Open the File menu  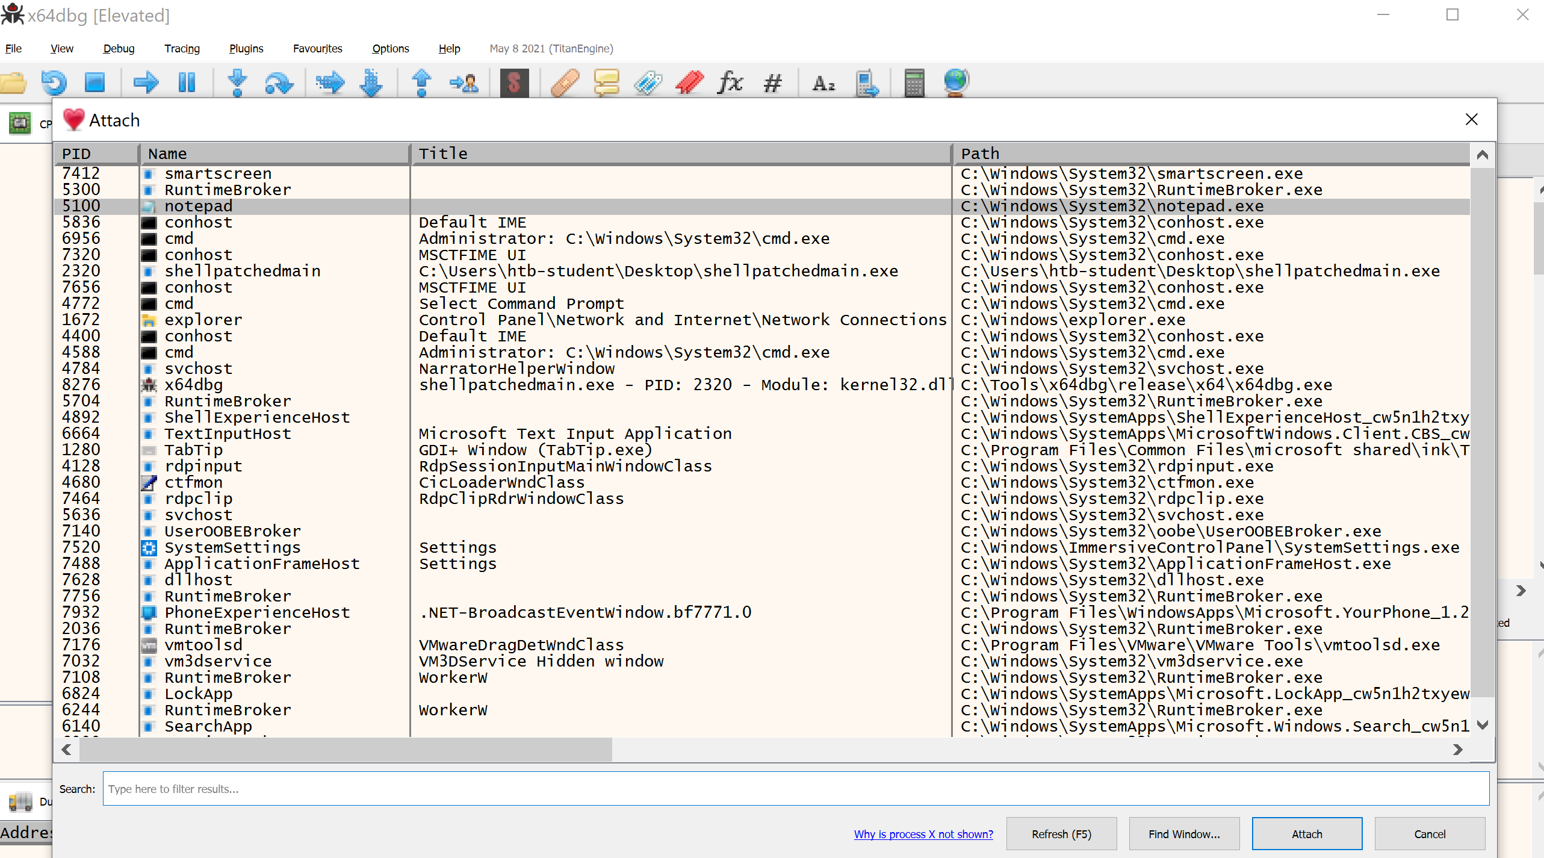(13, 48)
